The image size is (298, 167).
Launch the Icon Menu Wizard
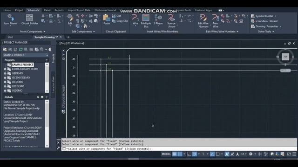point(264,21)
